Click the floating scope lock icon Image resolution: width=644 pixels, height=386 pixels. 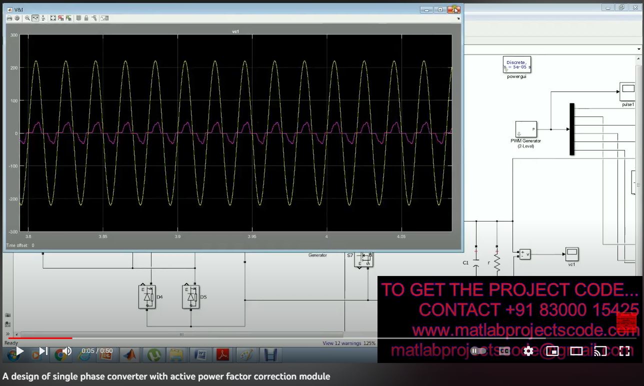[86, 18]
